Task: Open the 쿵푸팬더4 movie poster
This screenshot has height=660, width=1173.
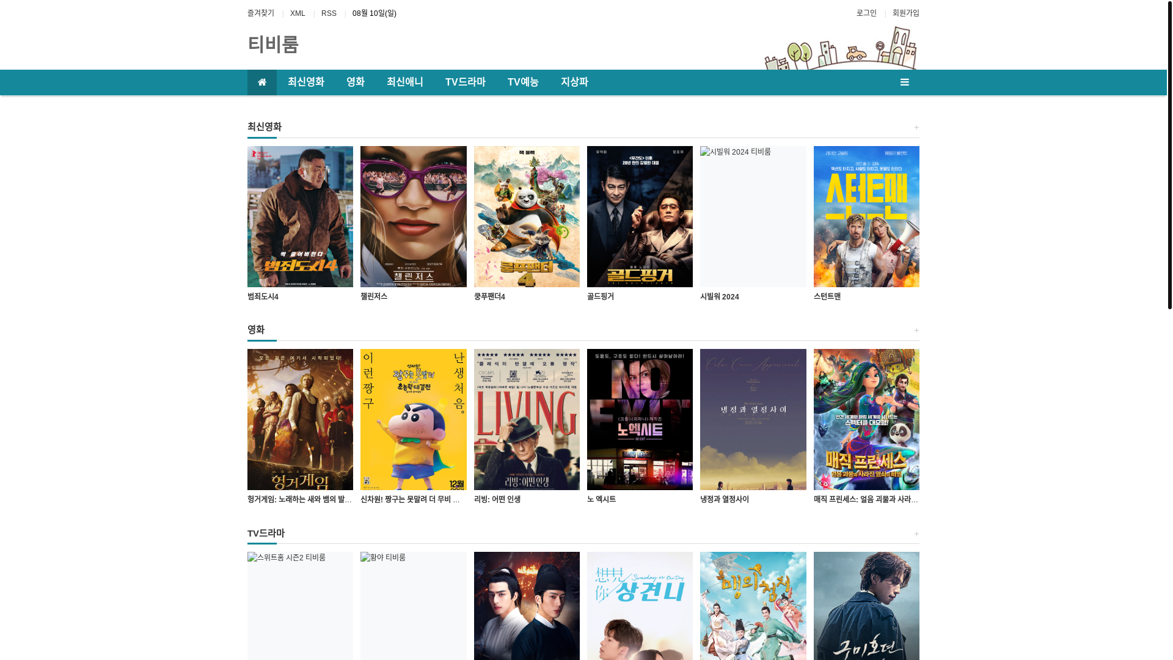Action: 527,216
